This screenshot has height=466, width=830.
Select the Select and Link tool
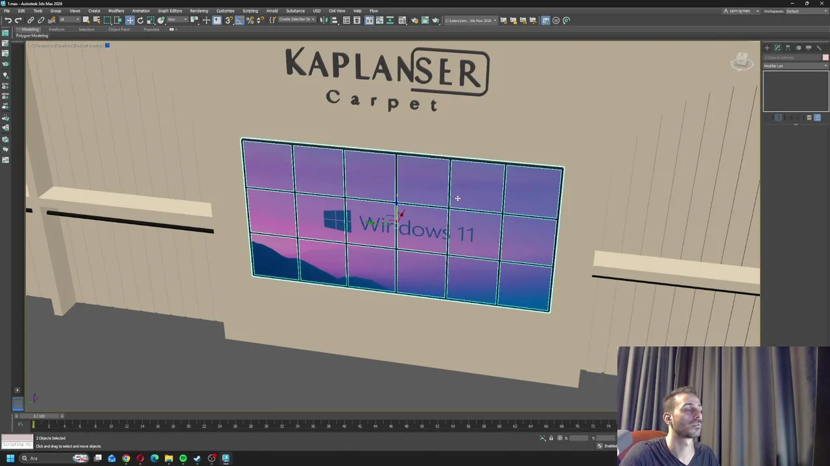(30, 20)
